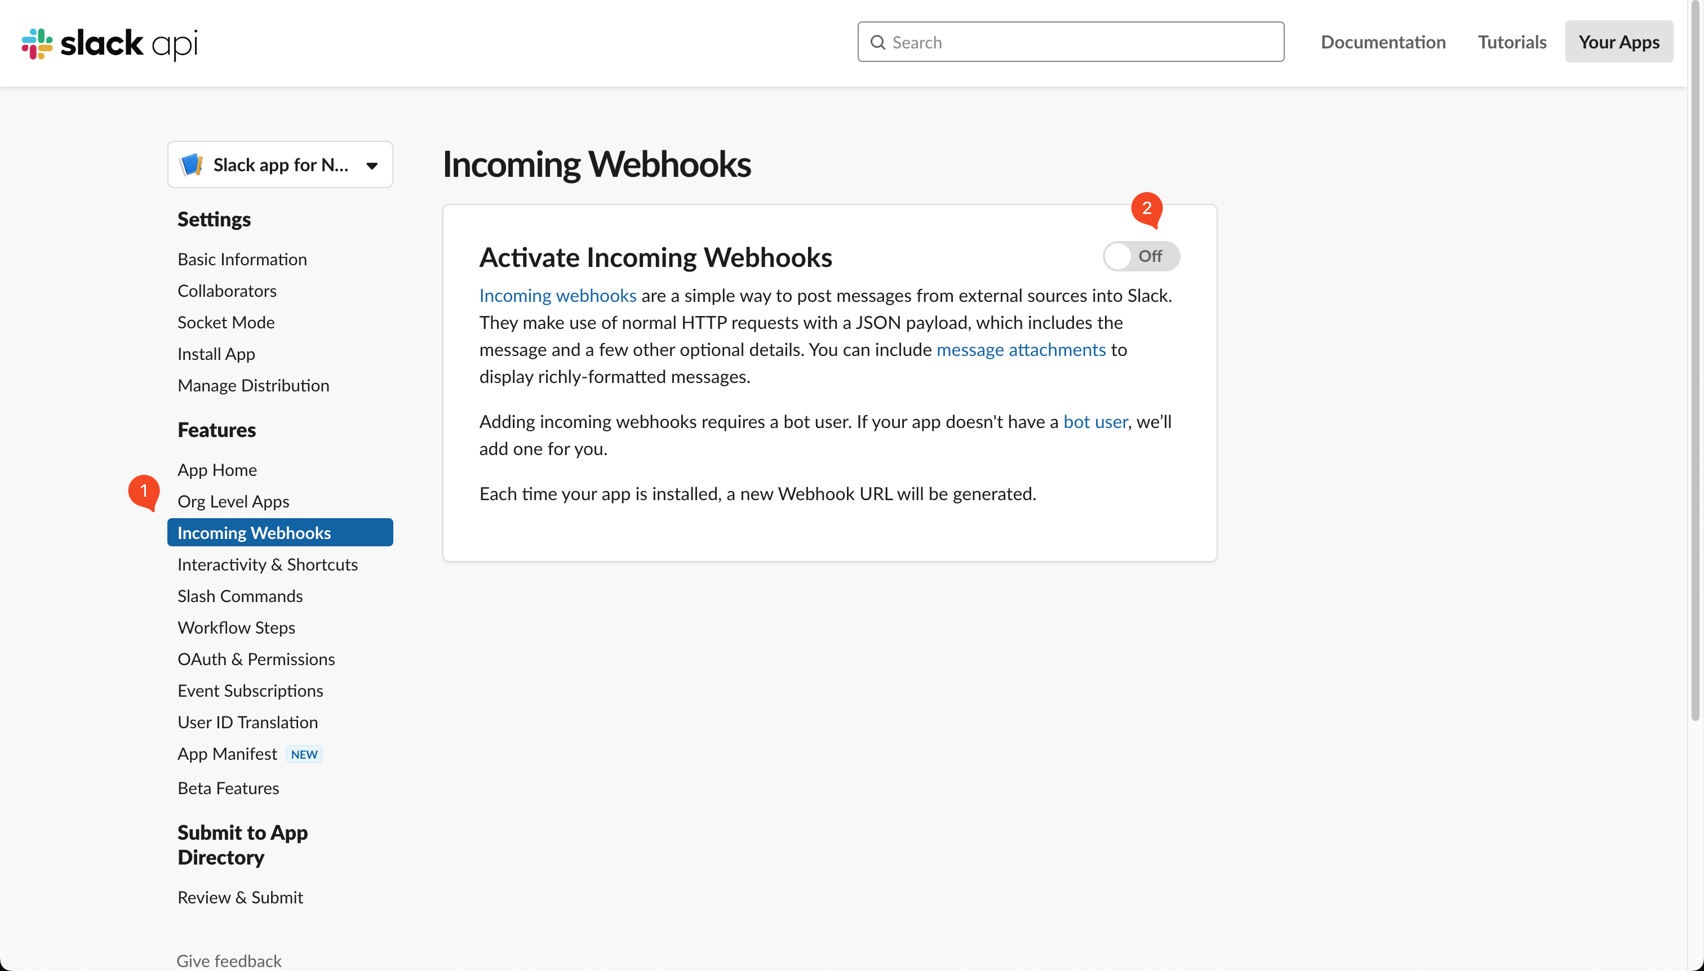Click inside the Search input field

click(1067, 41)
